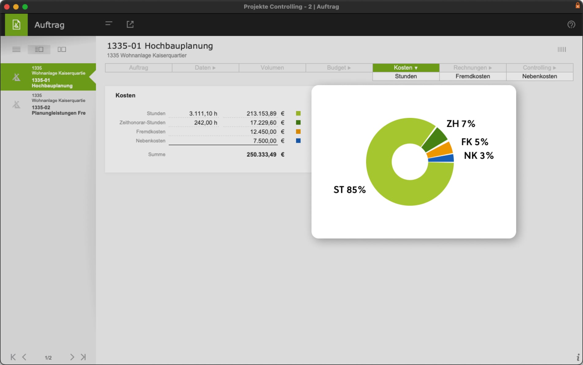The width and height of the screenshot is (583, 365).
Task: Click the orange Fremdkosten color swatch
Action: pyautogui.click(x=298, y=132)
